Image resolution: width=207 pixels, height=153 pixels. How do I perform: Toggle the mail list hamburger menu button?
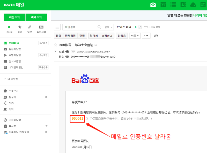pyautogui.click(x=57, y=27)
